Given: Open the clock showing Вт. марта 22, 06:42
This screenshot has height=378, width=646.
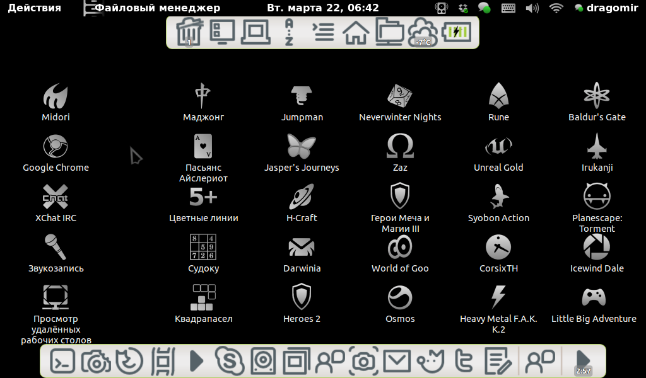Looking at the screenshot, I should pyautogui.click(x=323, y=8).
